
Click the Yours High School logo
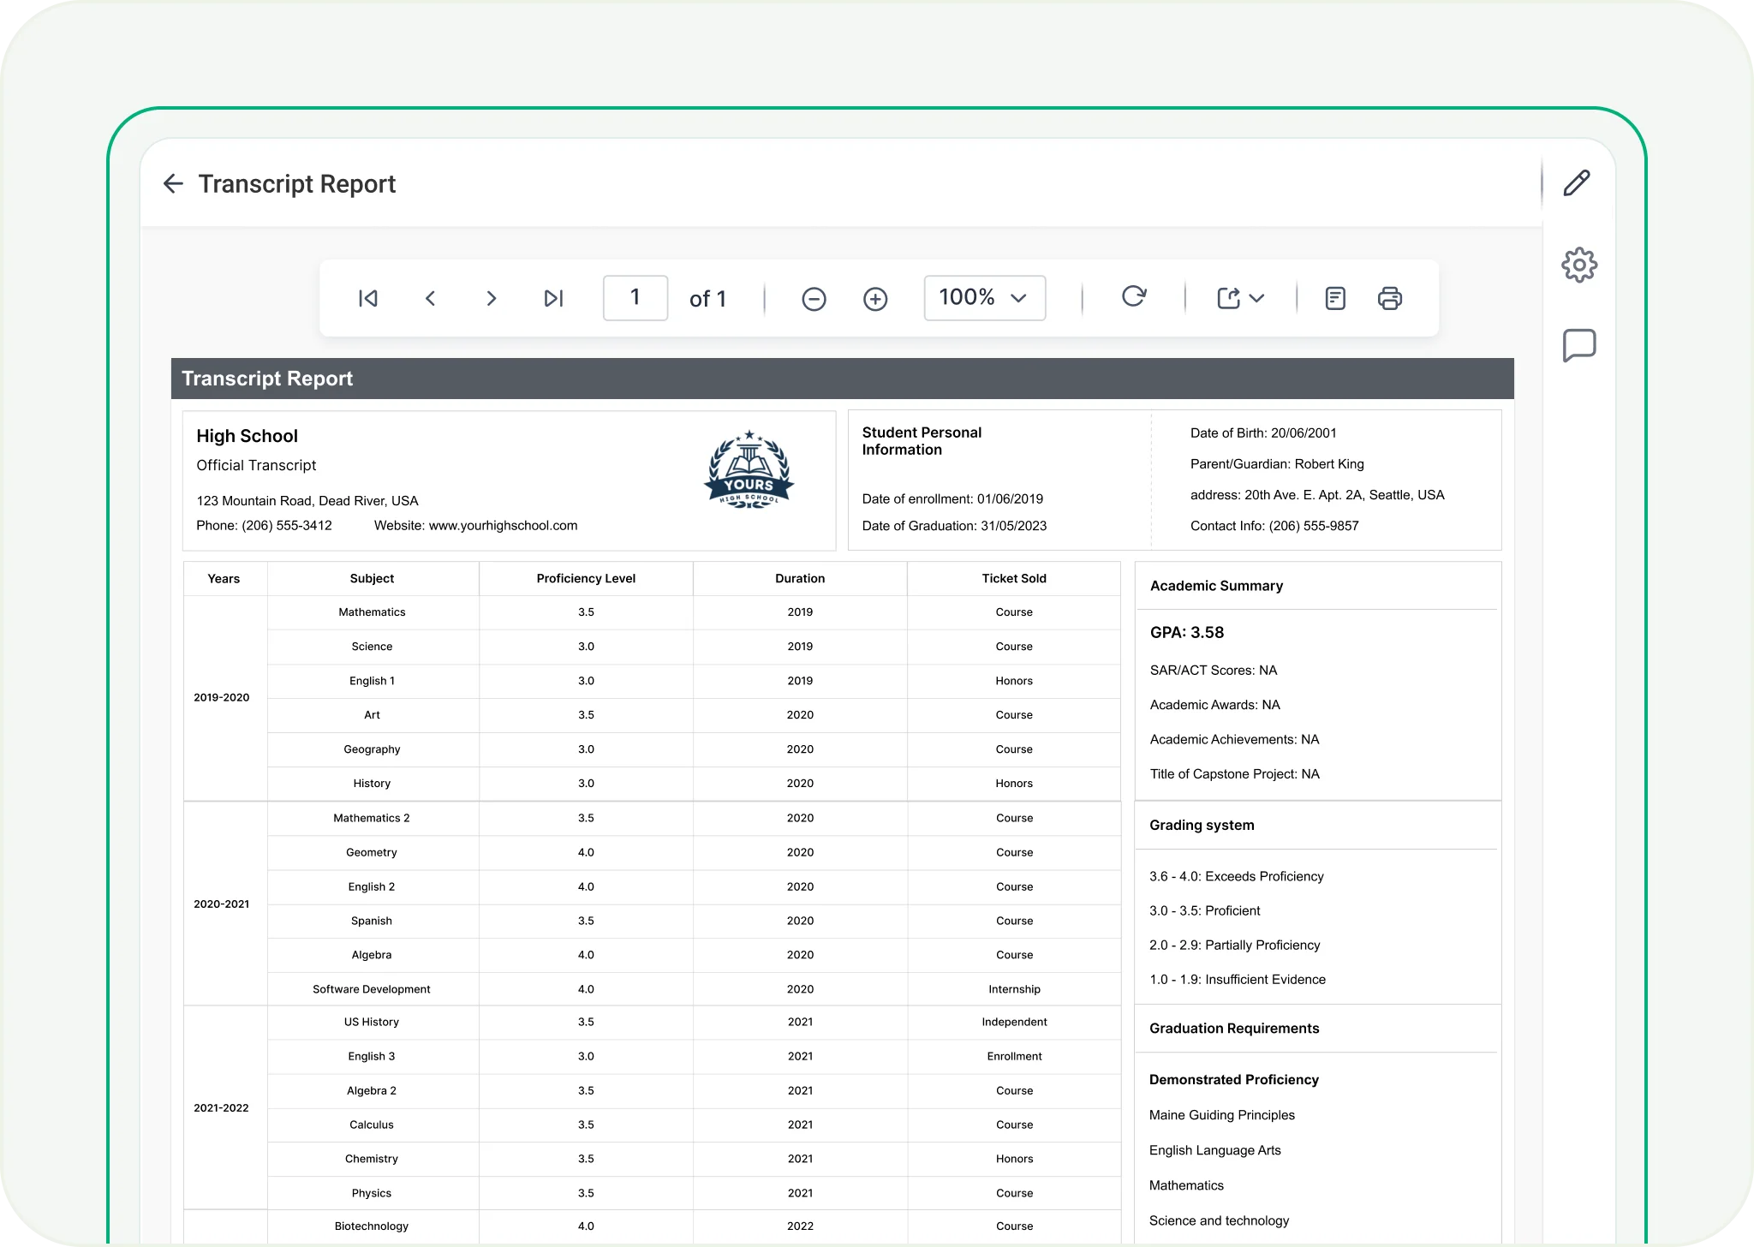coord(749,470)
